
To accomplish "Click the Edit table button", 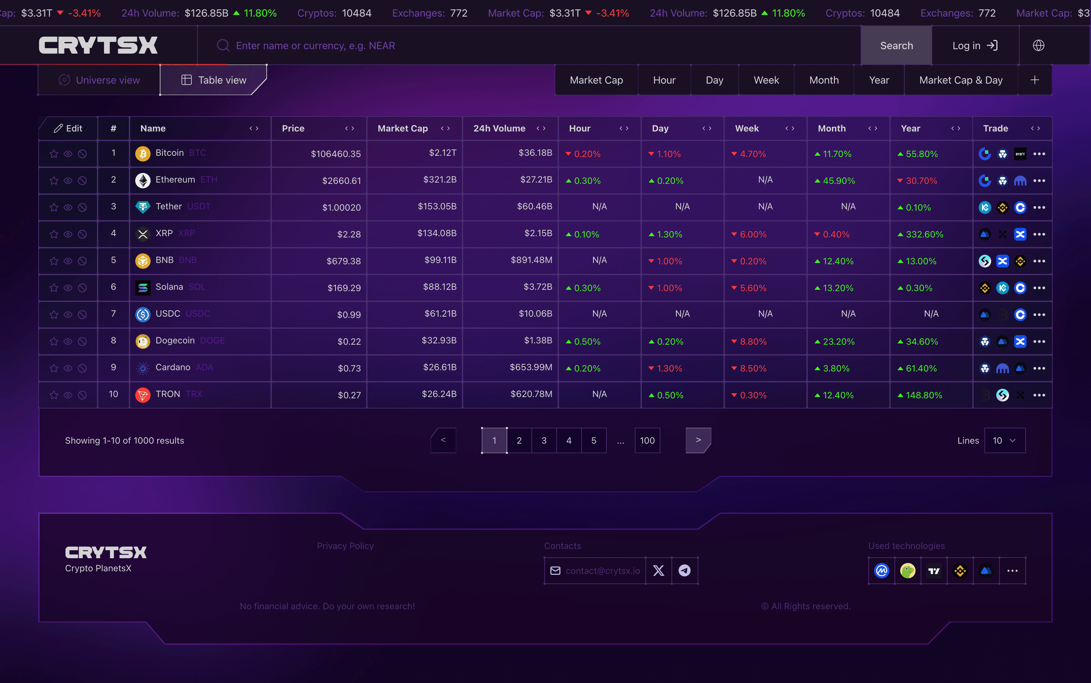I will tap(68, 128).
